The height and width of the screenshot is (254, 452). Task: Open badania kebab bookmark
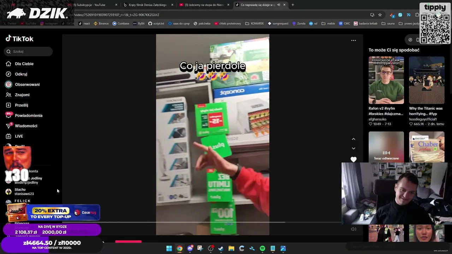point(365,24)
